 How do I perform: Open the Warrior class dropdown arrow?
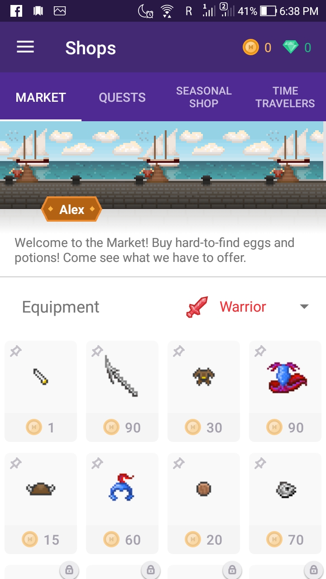[x=304, y=307]
